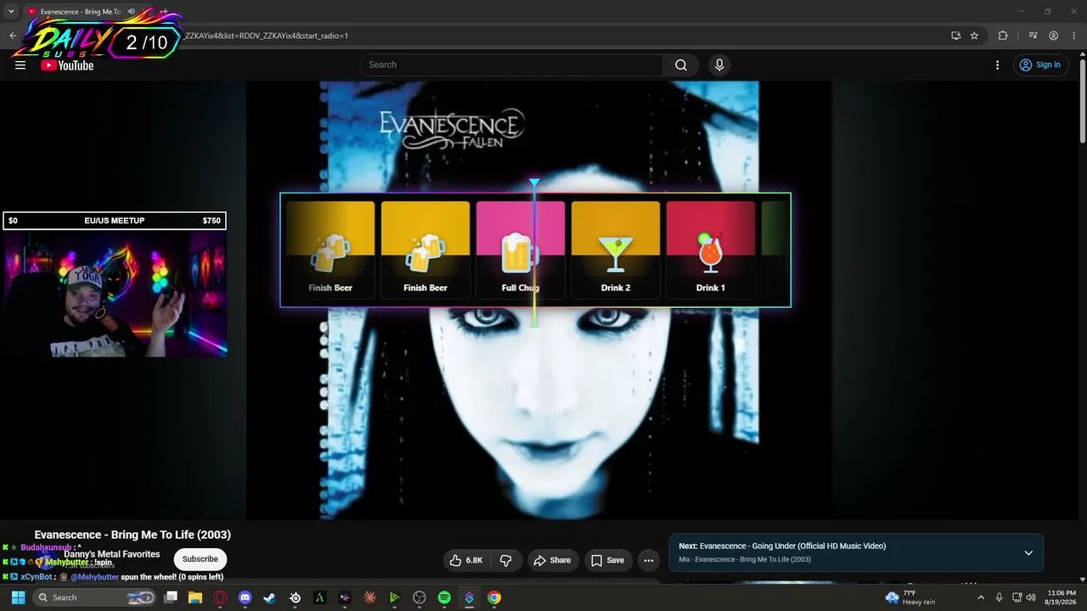Click the address bar URL
Image resolution: width=1087 pixels, height=611 pixels.
pos(265,36)
